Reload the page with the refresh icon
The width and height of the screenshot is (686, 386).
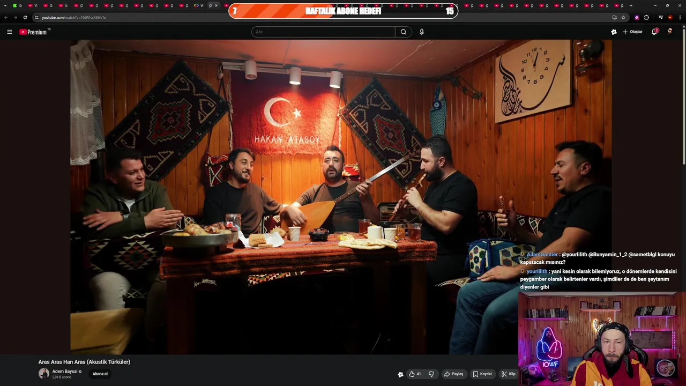coord(25,17)
